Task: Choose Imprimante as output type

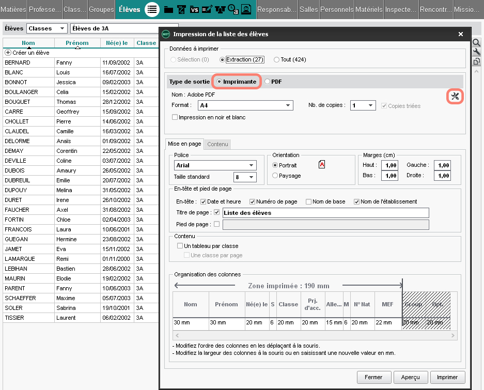Action: point(237,82)
